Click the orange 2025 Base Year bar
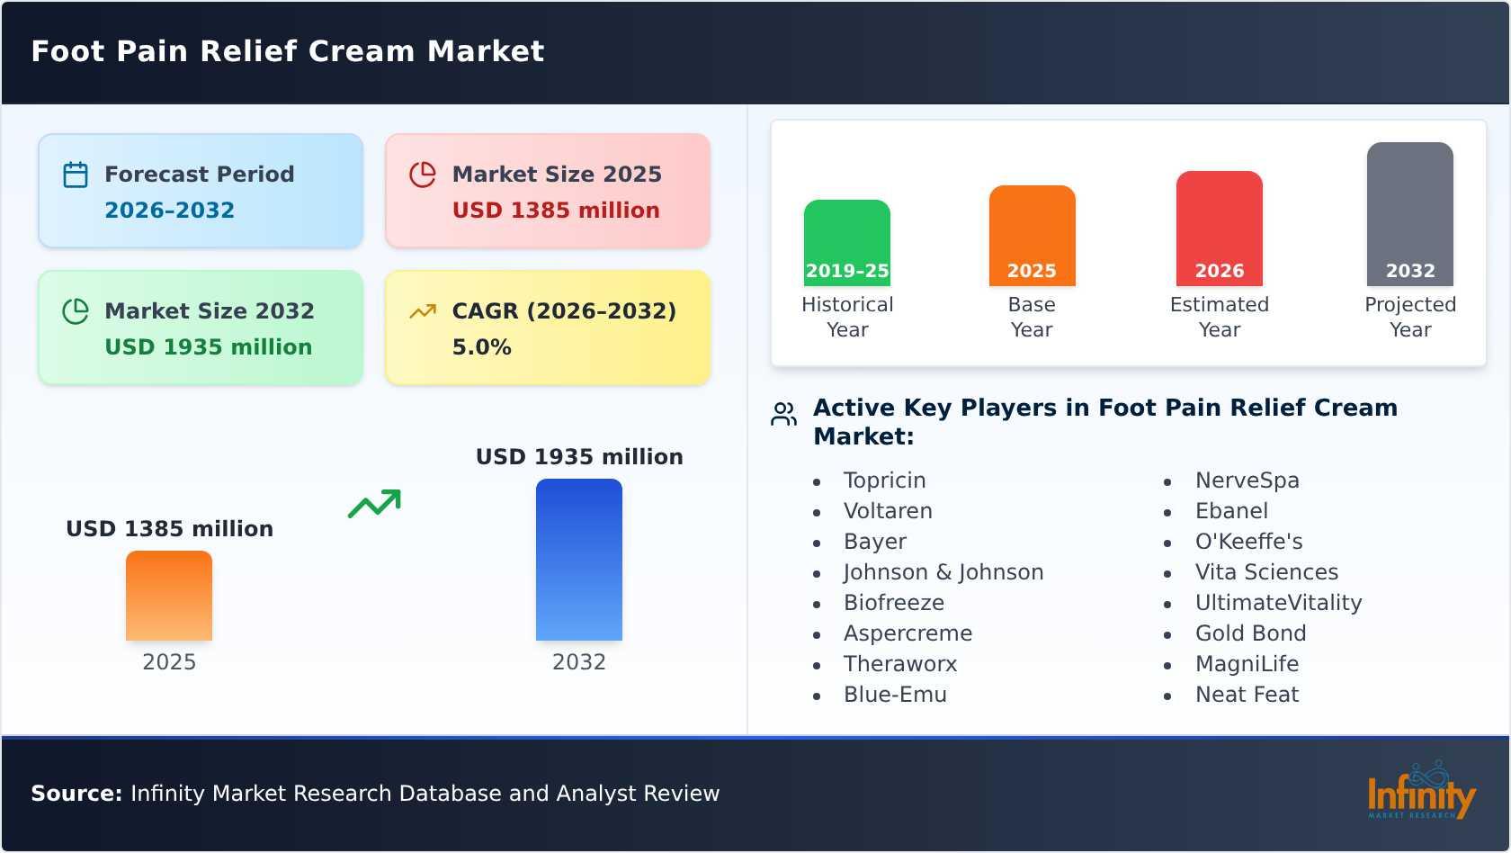 (x=1033, y=236)
